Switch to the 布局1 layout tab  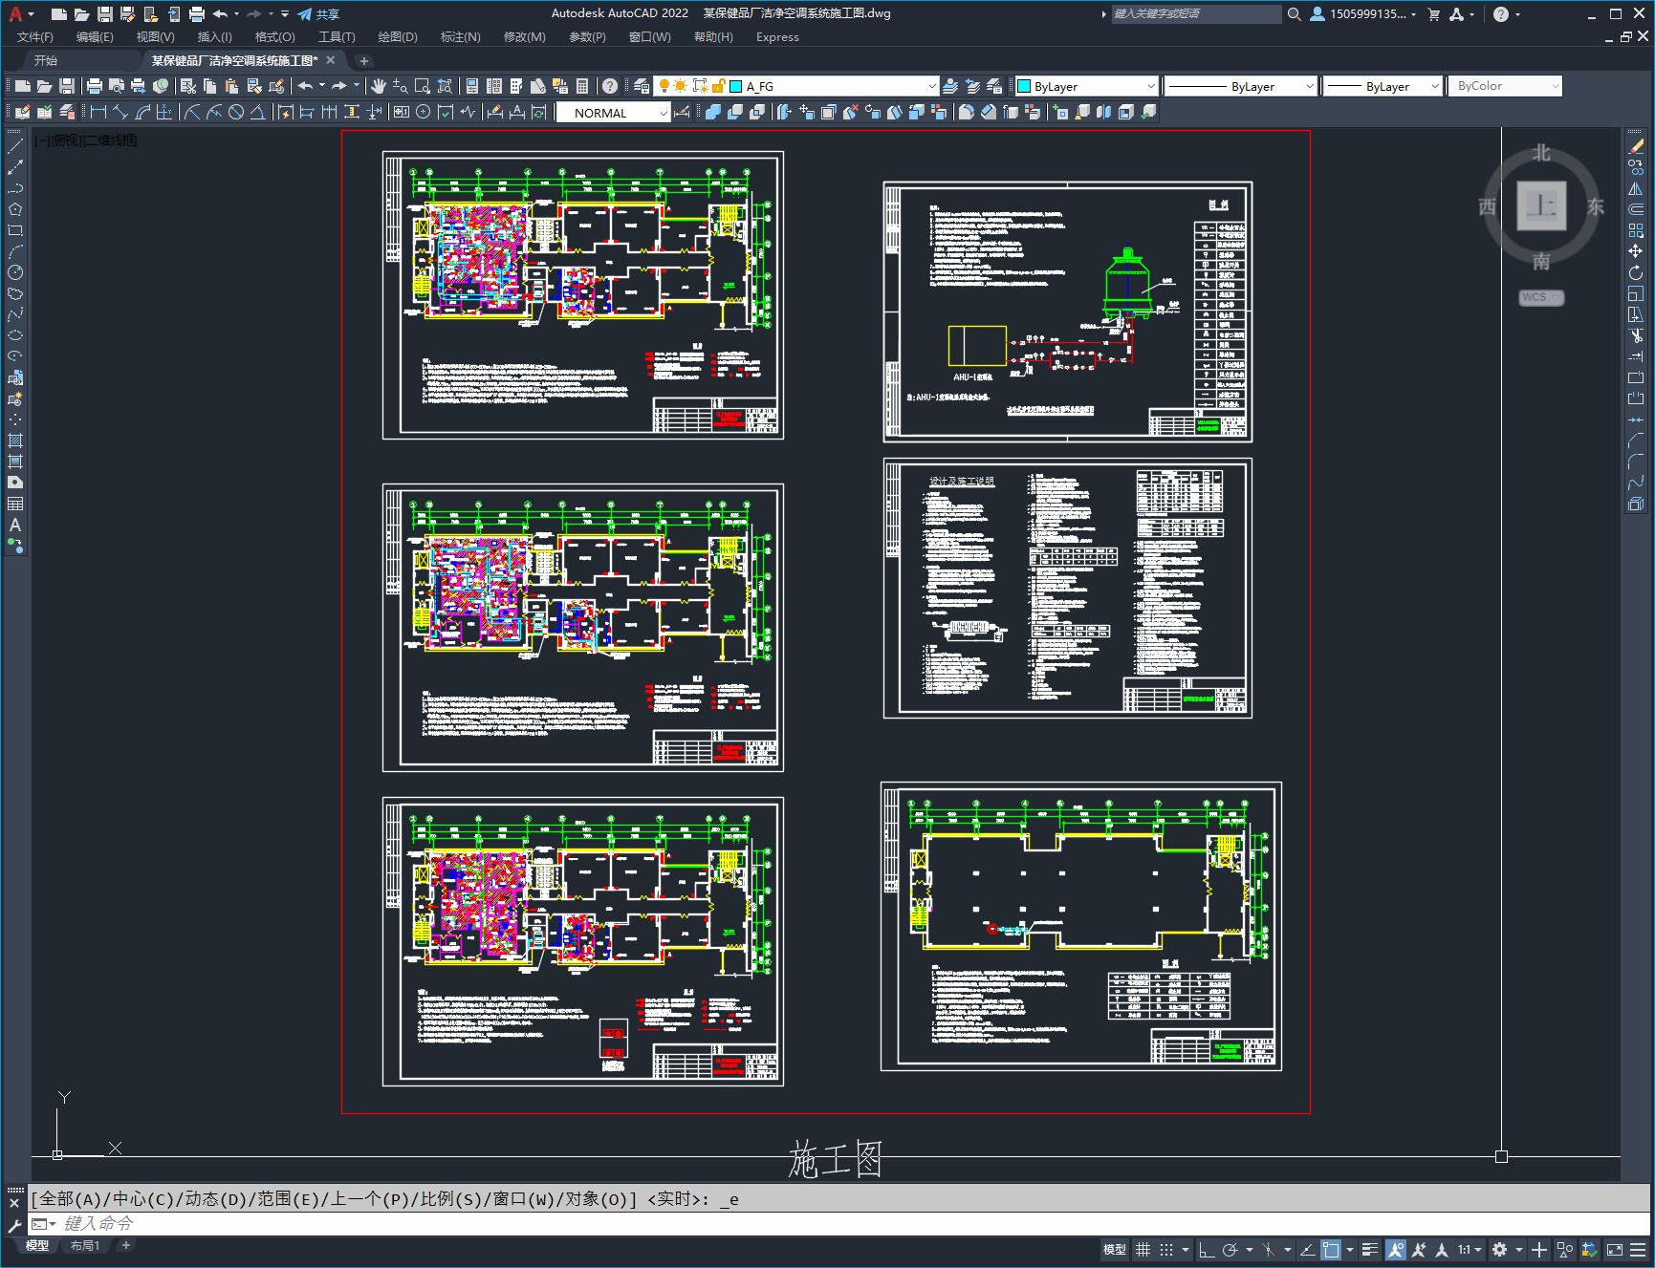pos(85,1245)
